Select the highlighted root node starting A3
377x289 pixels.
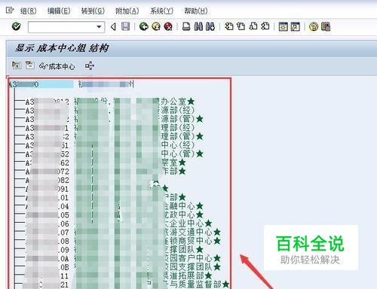pos(41,84)
